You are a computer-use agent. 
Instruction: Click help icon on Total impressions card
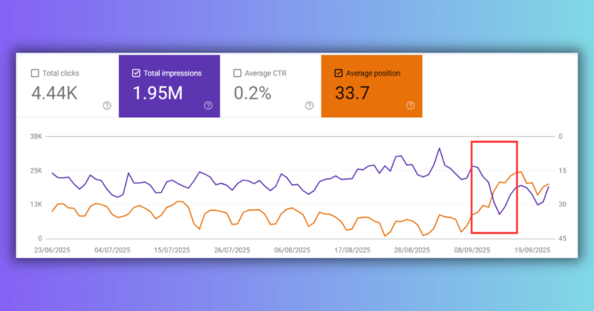208,106
